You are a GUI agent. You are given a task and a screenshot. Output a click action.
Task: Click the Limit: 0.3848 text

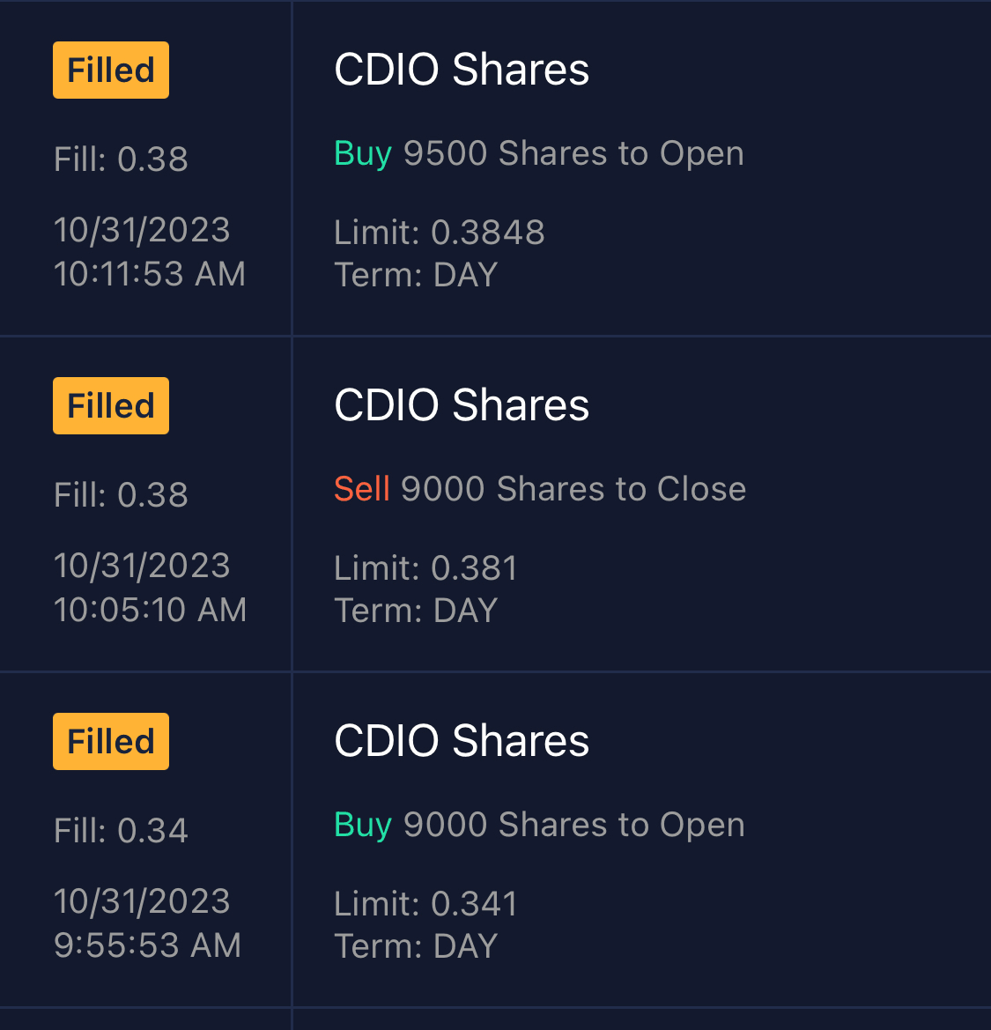click(x=440, y=233)
